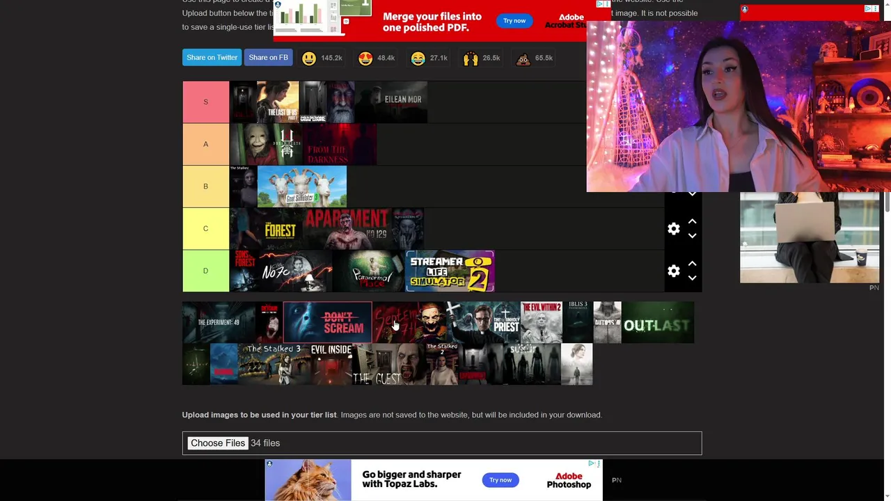Pick The Experiment: 49 from unranked pool
Image resolution: width=891 pixels, height=501 pixels.
point(219,322)
